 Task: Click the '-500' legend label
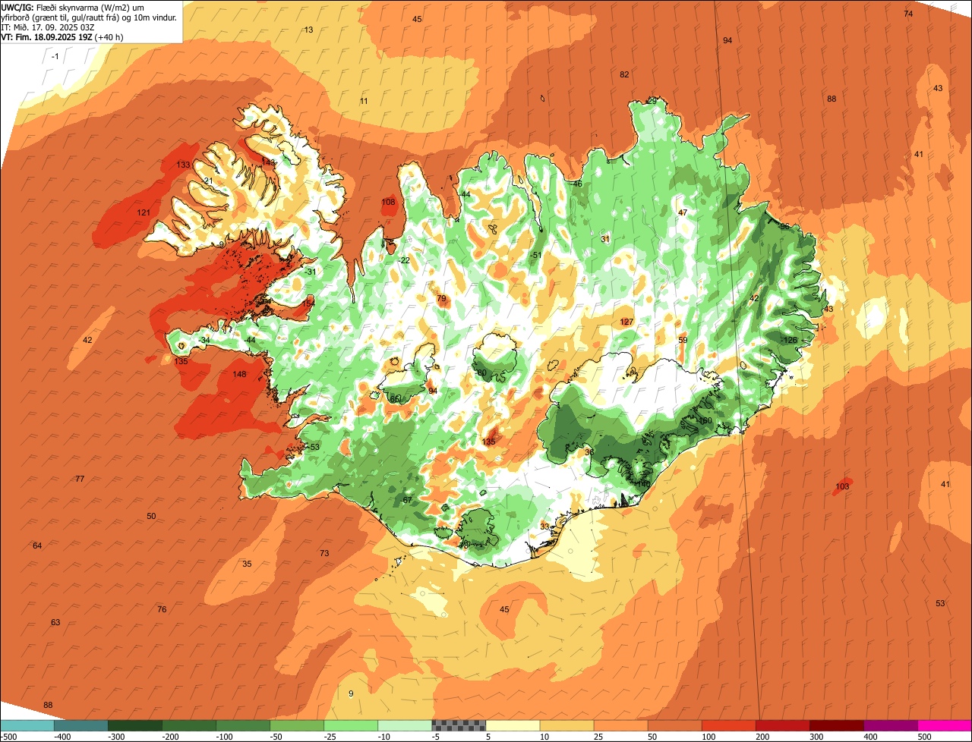[x=8, y=737]
